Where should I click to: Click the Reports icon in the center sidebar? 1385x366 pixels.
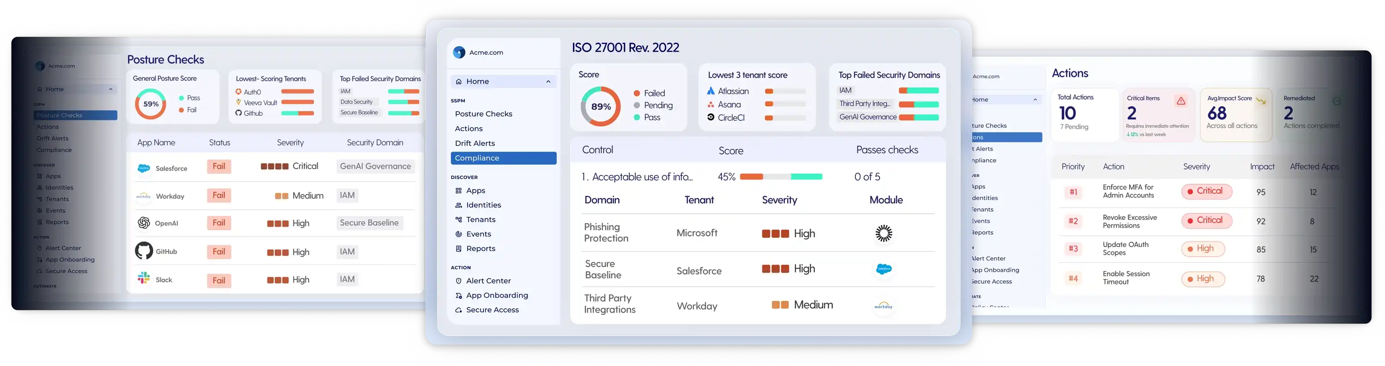[x=458, y=248]
